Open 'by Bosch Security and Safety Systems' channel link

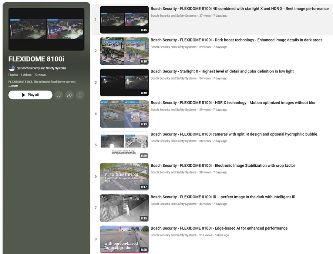[41, 68]
